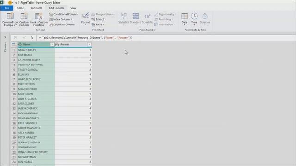Select the TRACEY CARROLL cell

[36, 70]
